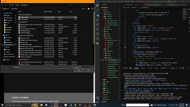The height and width of the screenshot is (107, 190).
Task: Split the terminal panel
Action: 181,68
